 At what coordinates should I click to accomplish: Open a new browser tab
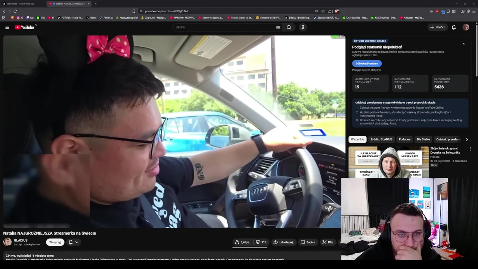click(x=95, y=4)
